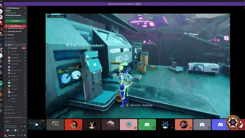Select the green Discord-logo participant tile

(147, 125)
